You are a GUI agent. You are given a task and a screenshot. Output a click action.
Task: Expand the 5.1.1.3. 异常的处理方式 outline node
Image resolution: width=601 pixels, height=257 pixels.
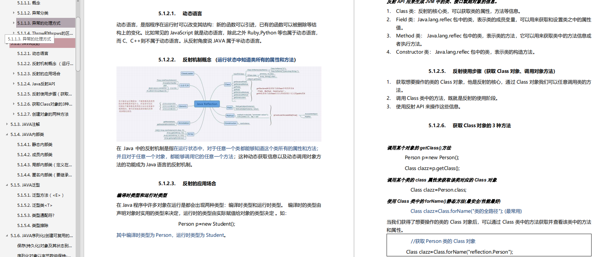[14, 23]
